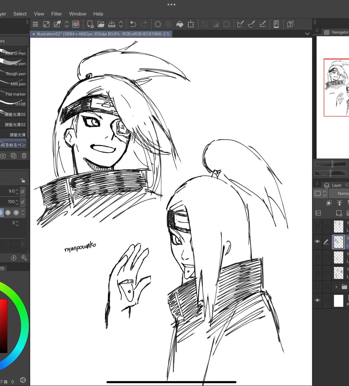Add a new raster layer
The width and height of the screenshot is (349, 386).
[339, 213]
